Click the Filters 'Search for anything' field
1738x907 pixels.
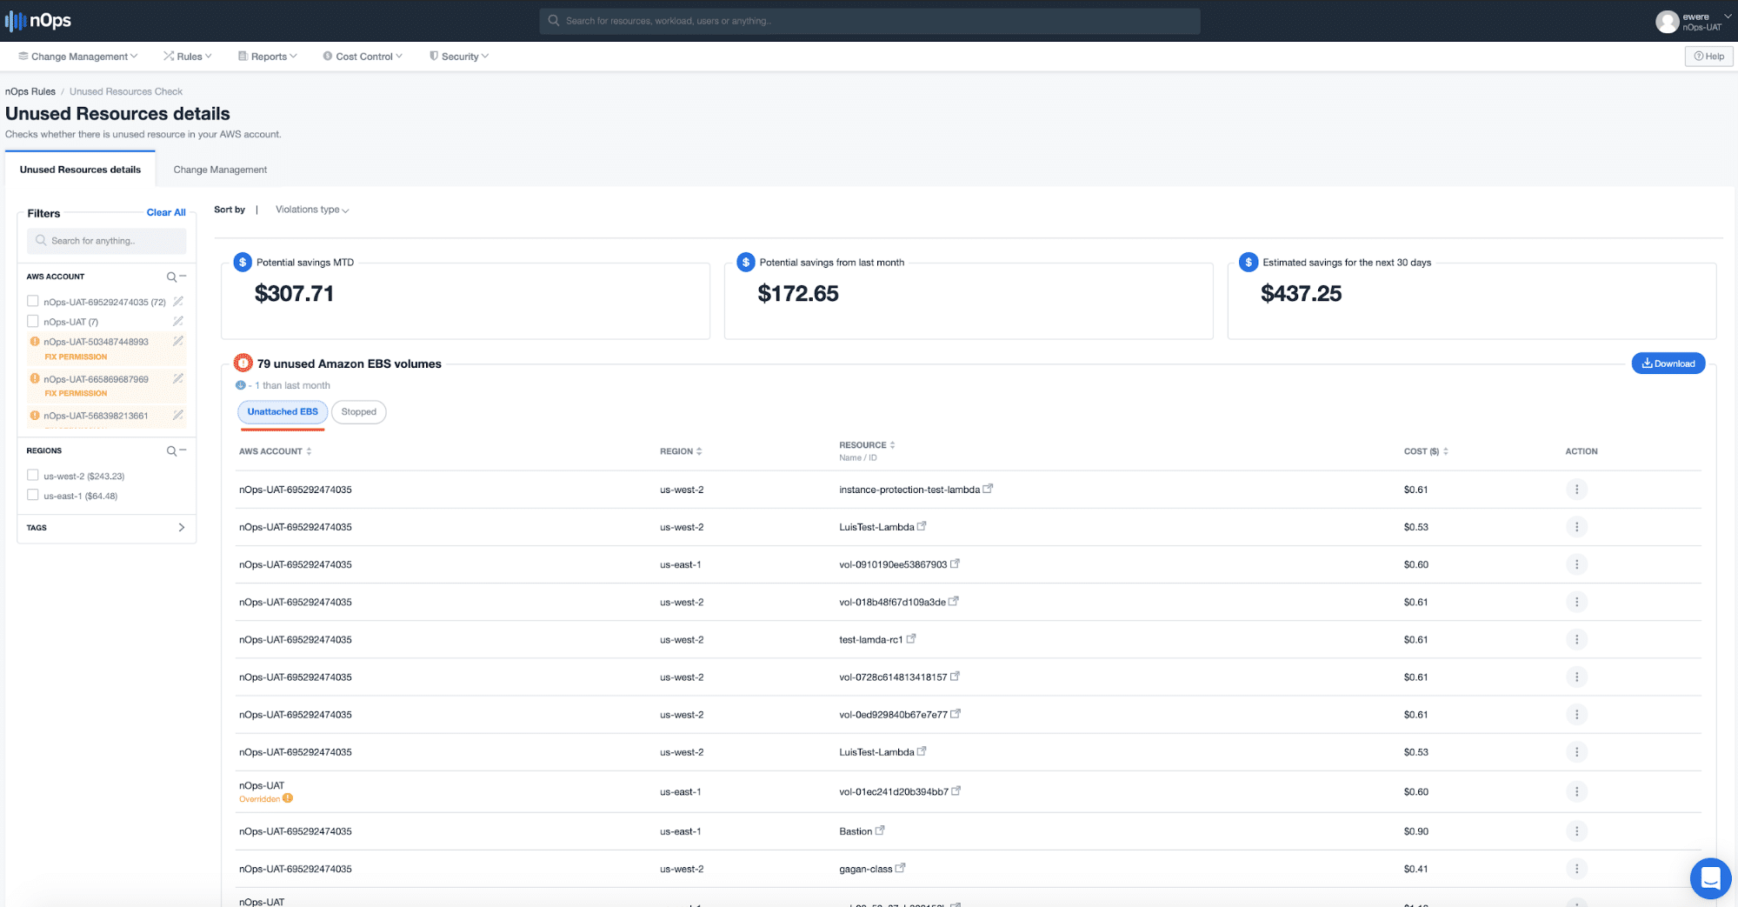tap(106, 241)
